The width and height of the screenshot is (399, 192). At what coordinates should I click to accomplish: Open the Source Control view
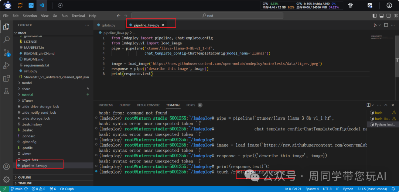click(6, 52)
